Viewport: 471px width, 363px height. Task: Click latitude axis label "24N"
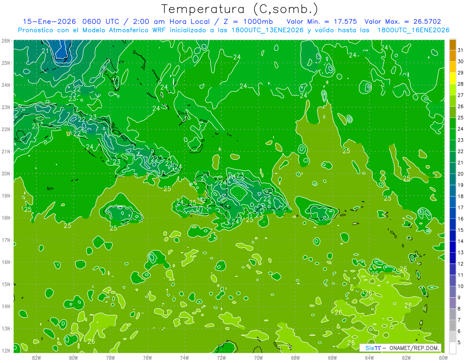pos(5,85)
